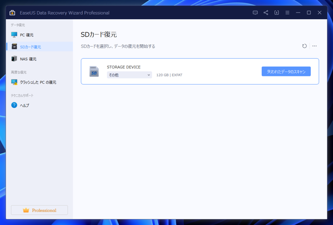The width and height of the screenshot is (333, 225).
Task: Click the Professional edition button
Action: [40, 210]
